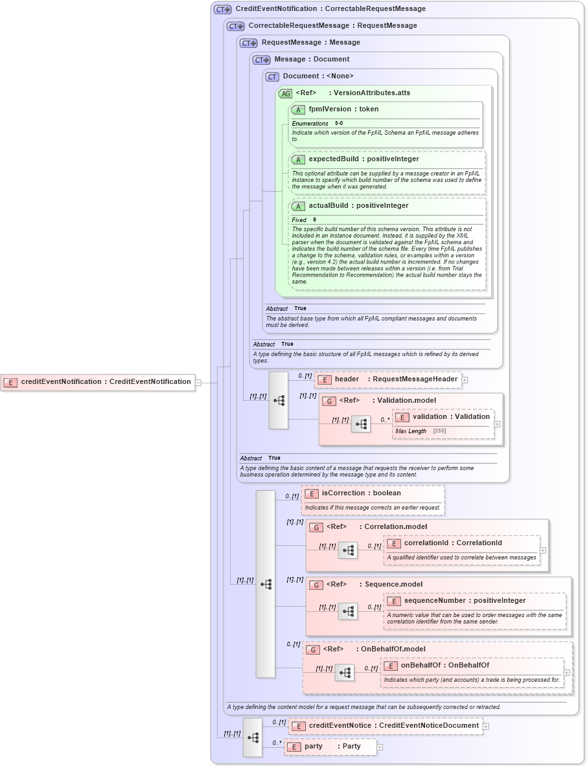Select the fpmlVersion : token attribute label
The image size is (587, 766).
343,109
